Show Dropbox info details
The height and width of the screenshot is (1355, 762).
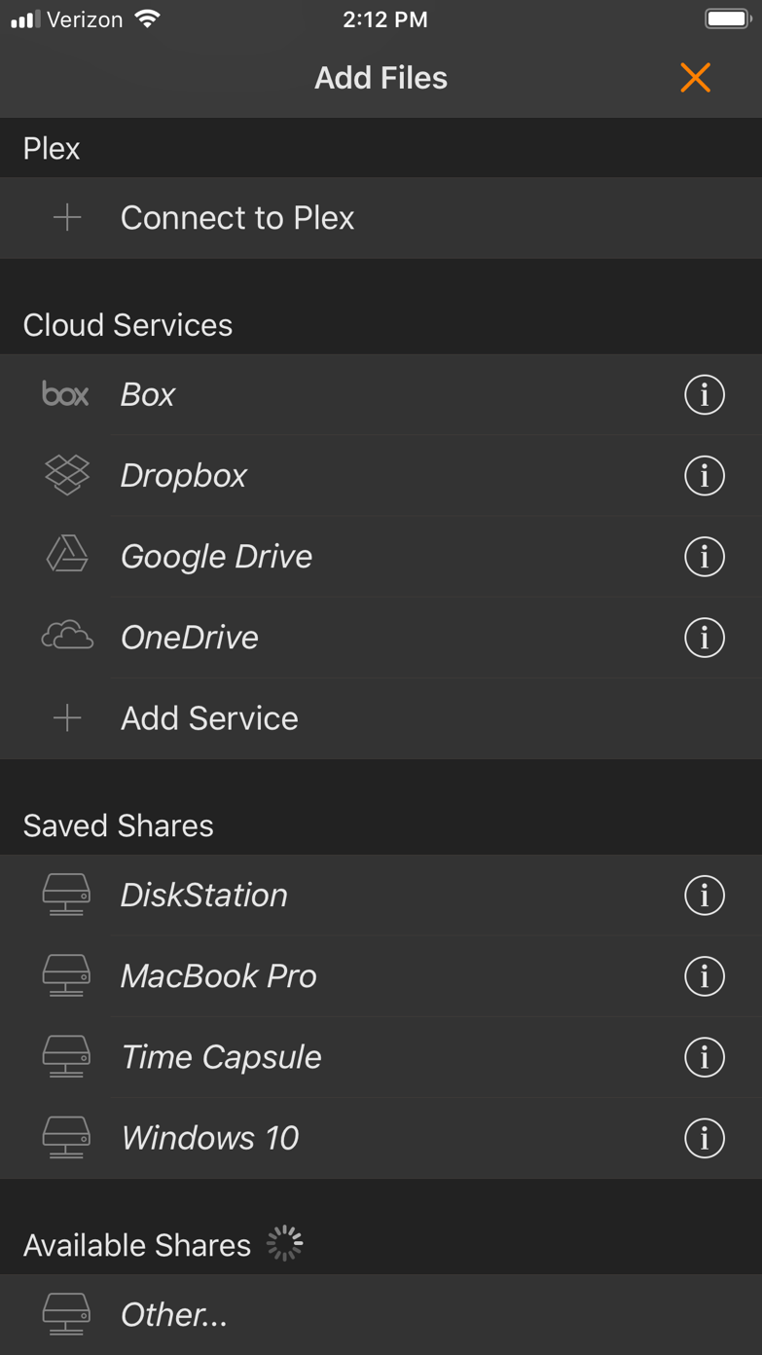704,476
